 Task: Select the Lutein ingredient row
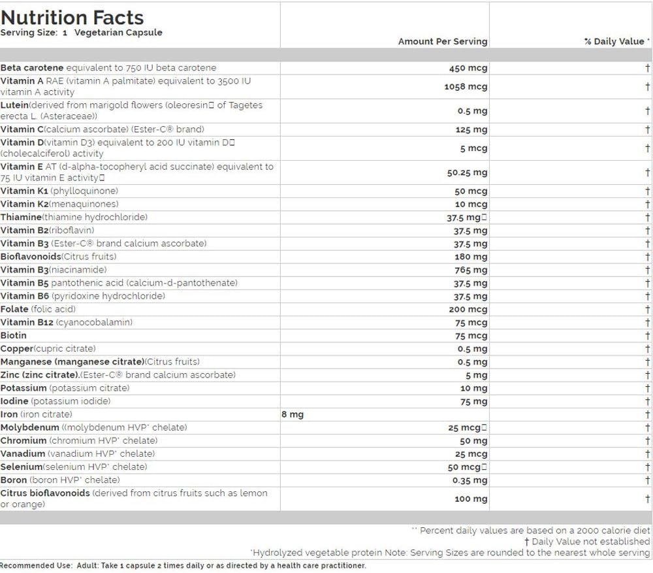click(x=131, y=110)
